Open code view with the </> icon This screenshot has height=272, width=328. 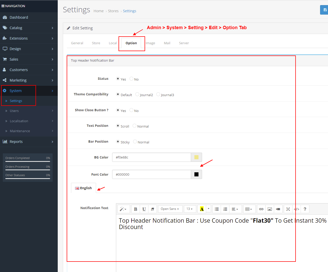[x=297, y=209]
